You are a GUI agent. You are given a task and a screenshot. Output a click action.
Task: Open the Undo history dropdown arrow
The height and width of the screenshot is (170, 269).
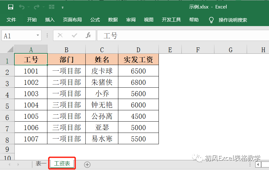coord(29,7)
